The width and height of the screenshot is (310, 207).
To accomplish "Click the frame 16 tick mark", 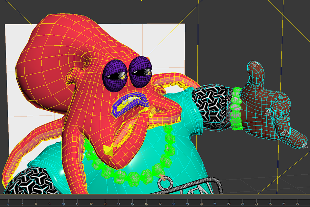I will coord(146,204).
